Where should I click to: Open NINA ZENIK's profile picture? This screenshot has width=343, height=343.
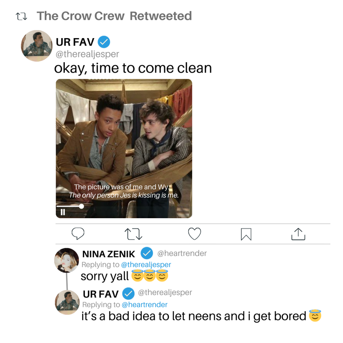[66, 260]
